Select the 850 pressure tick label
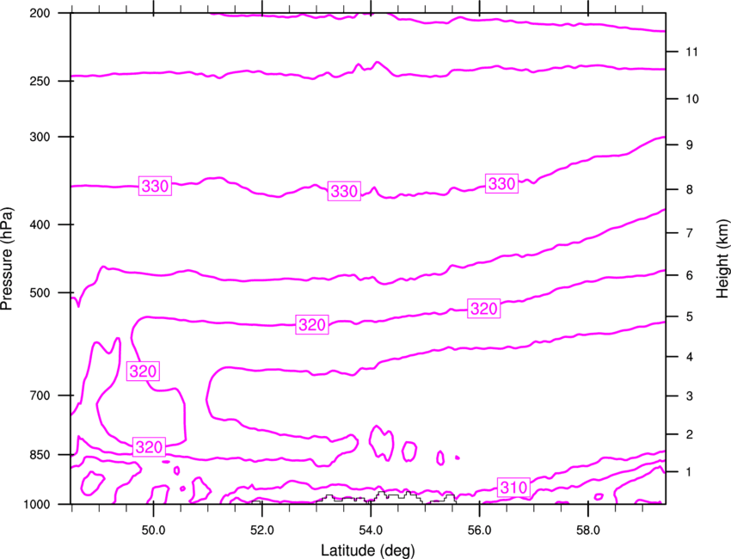Viewport: 731px width, 559px height. coord(40,455)
